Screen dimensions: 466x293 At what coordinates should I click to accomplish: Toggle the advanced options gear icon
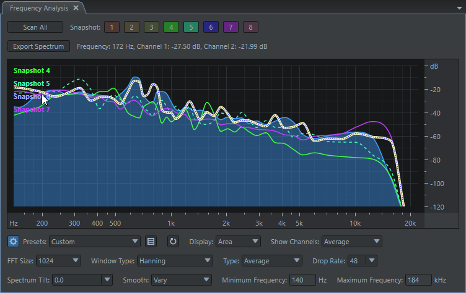pyautogui.click(x=13, y=241)
